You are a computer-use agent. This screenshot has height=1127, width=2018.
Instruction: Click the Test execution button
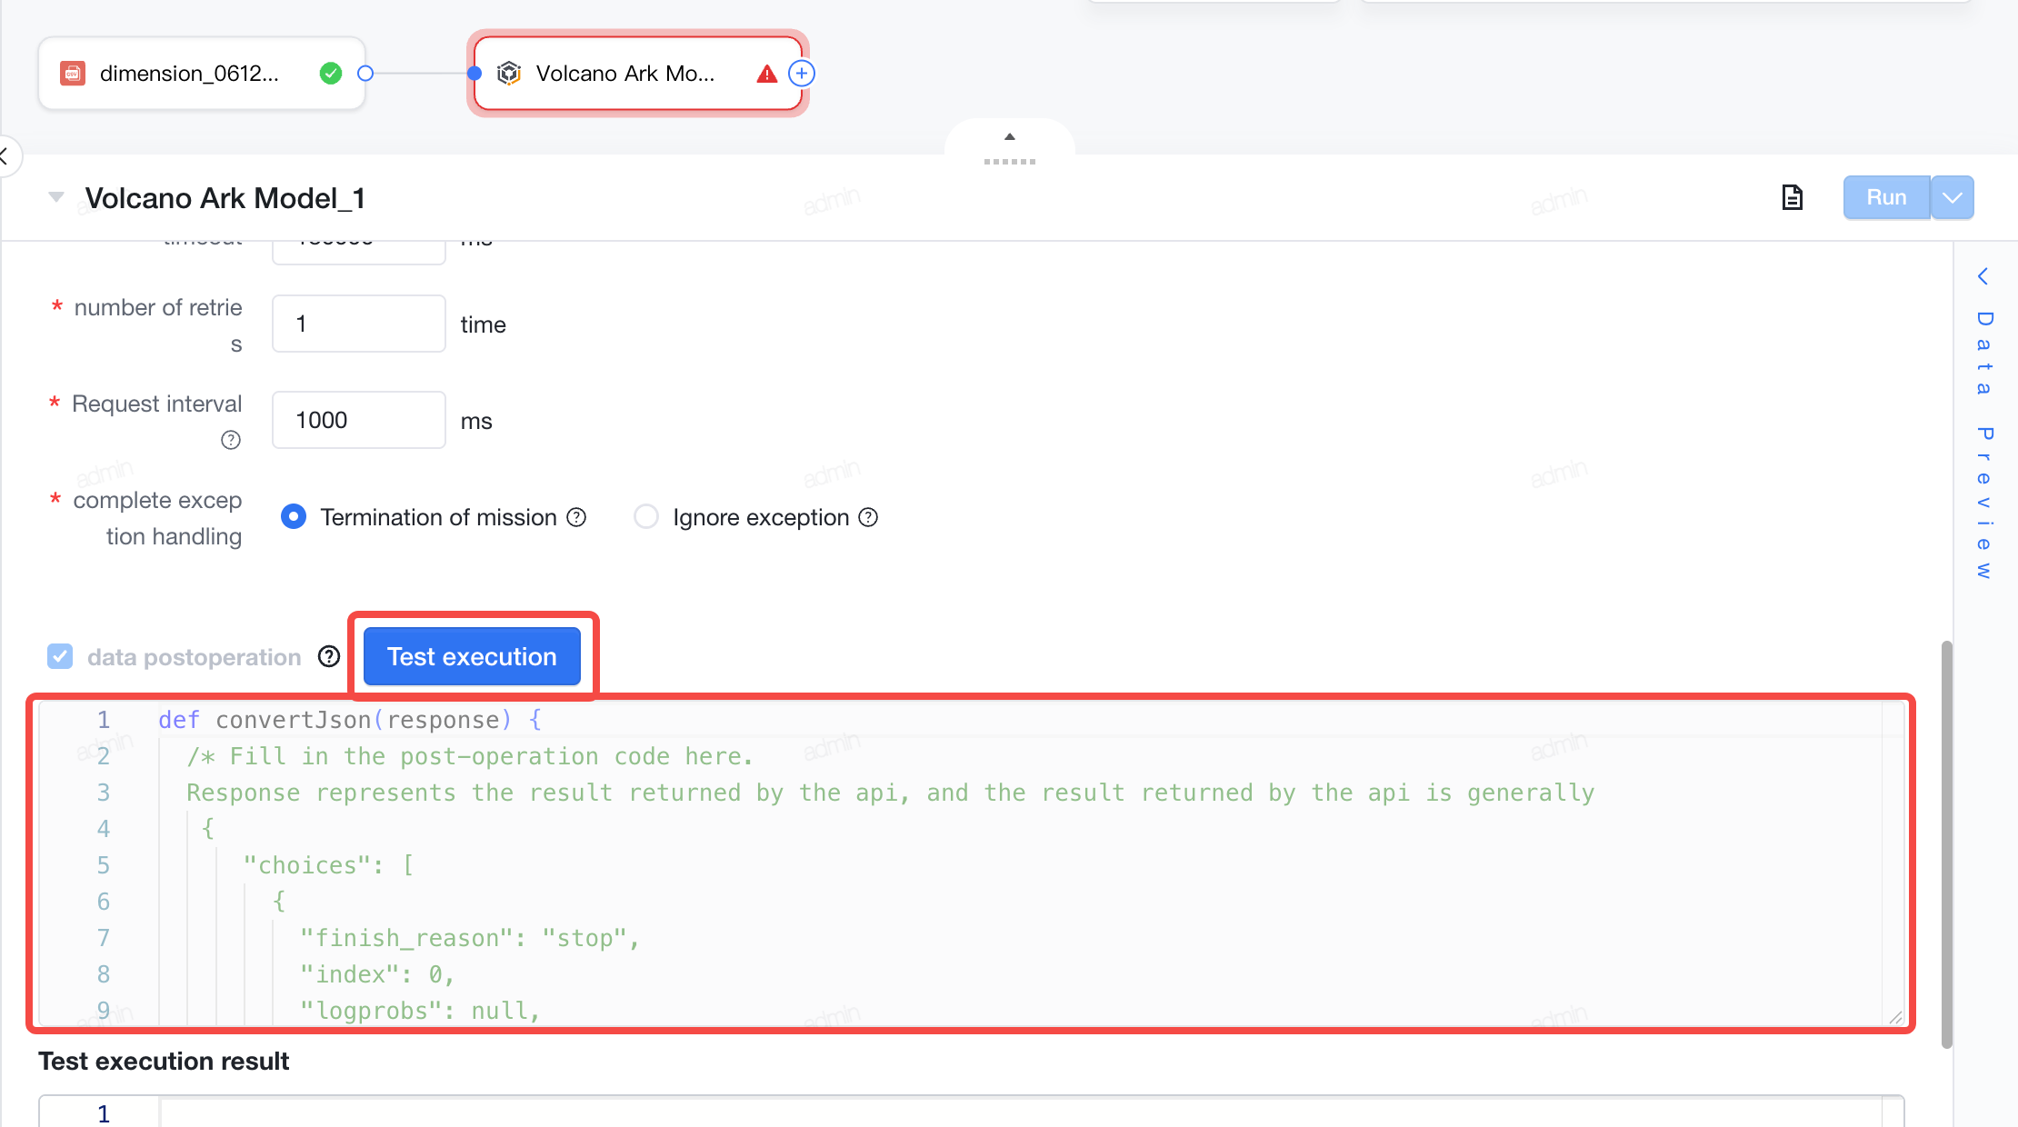point(472,656)
